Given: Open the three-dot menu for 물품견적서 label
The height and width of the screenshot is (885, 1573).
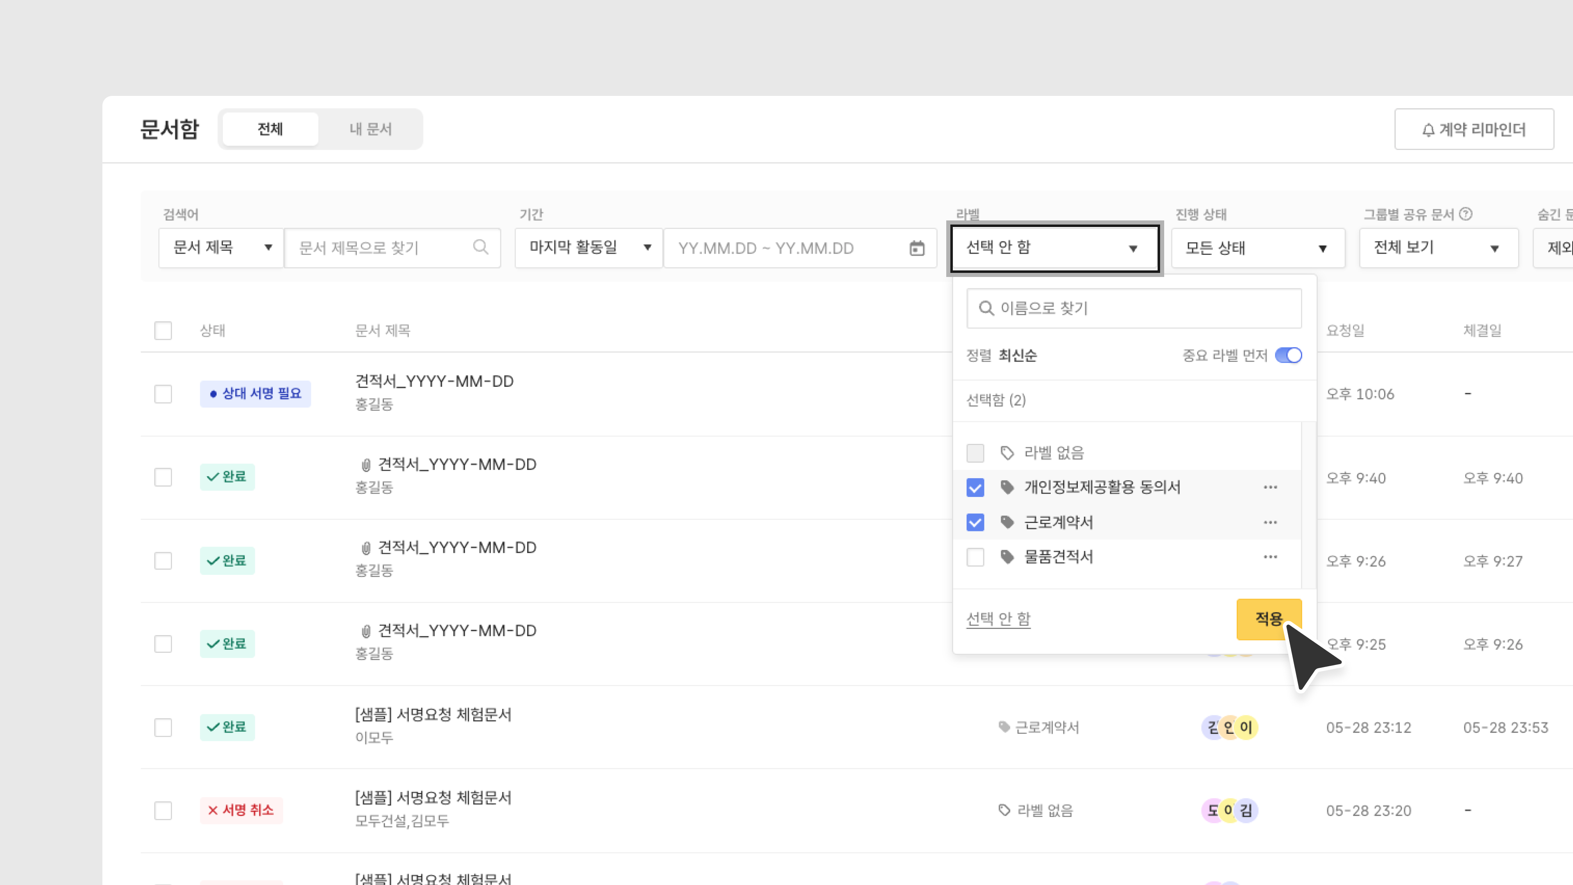Looking at the screenshot, I should tap(1270, 557).
